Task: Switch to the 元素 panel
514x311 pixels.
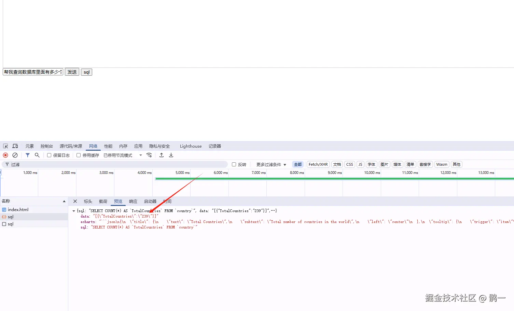Action: pyautogui.click(x=30, y=146)
